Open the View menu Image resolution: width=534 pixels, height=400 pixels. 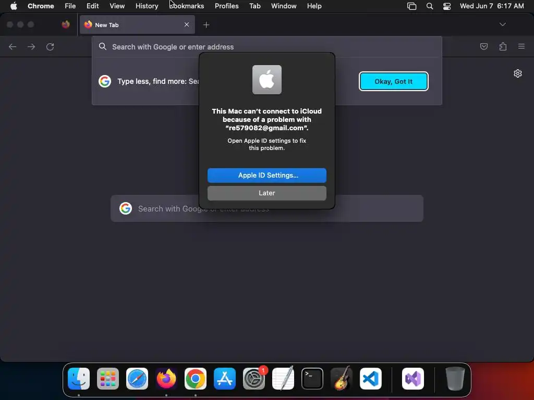(117, 6)
